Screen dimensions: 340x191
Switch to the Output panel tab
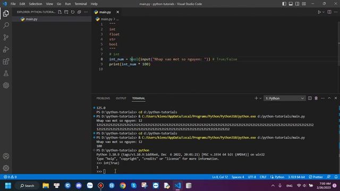(121, 98)
